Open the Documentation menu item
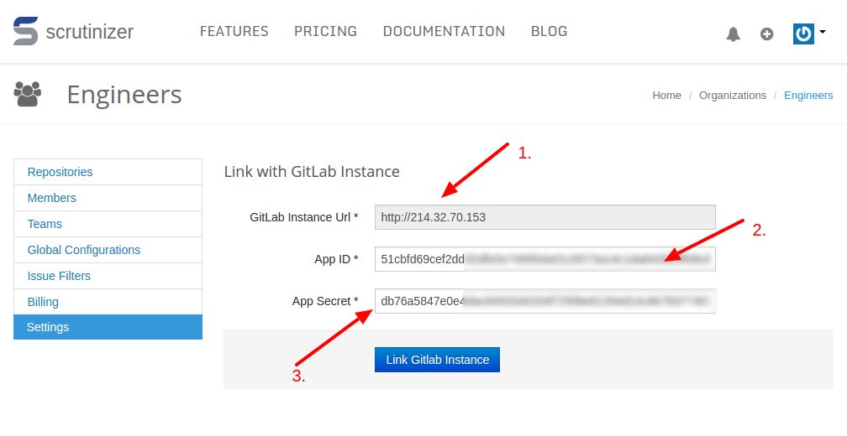Screen dimensions: 847x436 444,31
